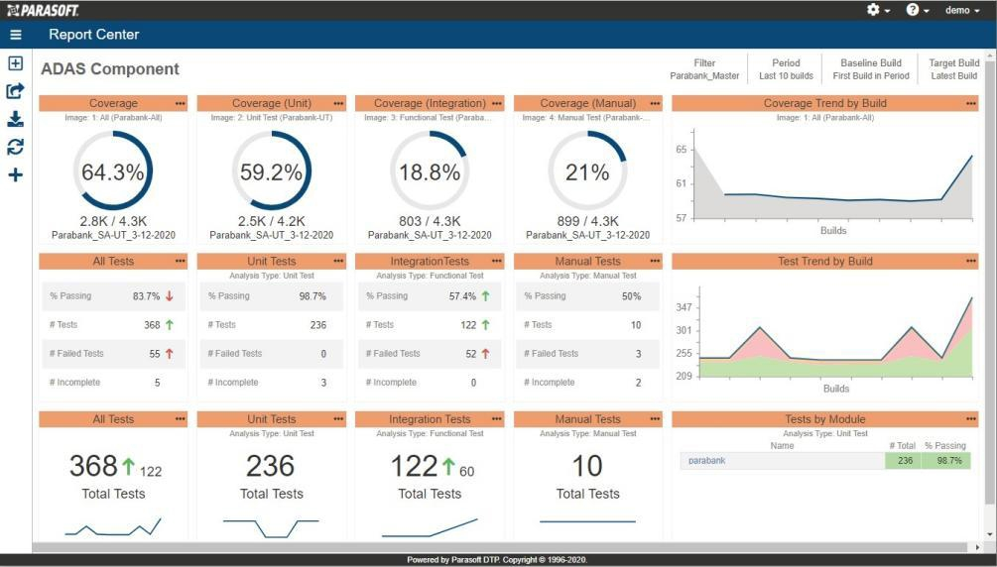
Task: Click the 55 failed tests value
Action: 155,354
